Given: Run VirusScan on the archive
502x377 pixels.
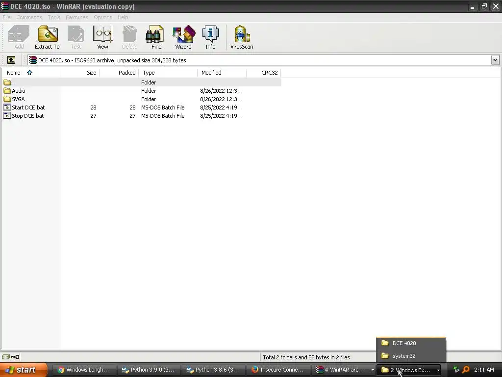Looking at the screenshot, I should coord(242,37).
